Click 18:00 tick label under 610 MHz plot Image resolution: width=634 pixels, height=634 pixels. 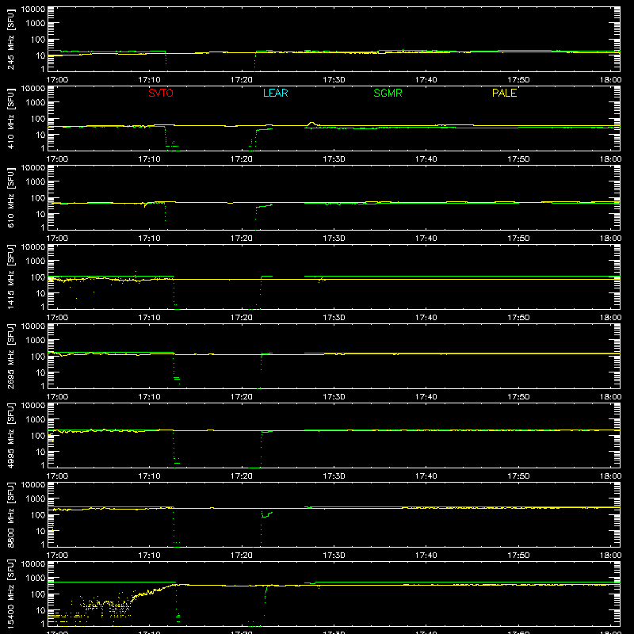[610, 239]
